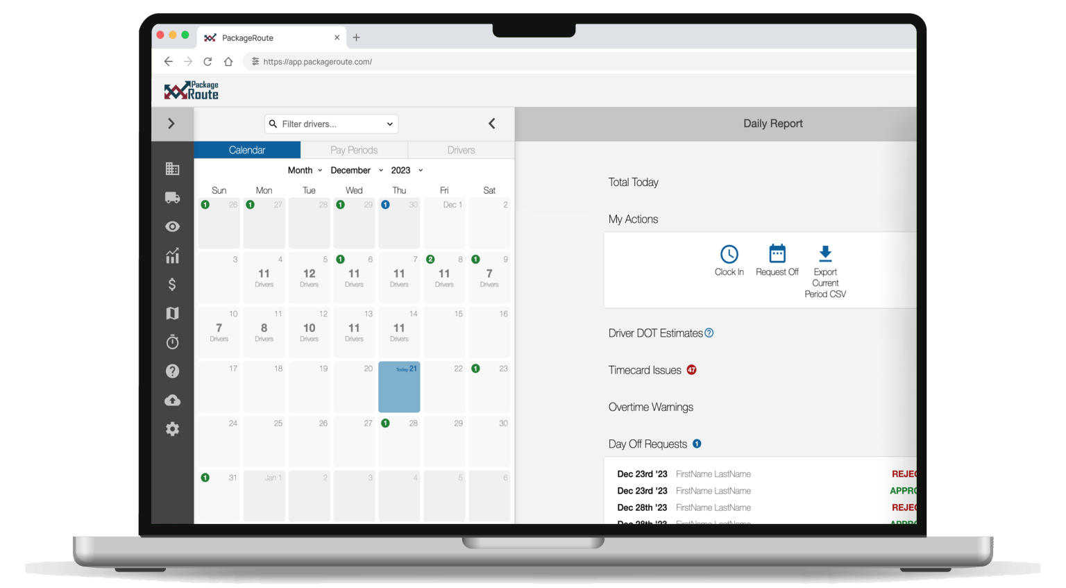Open settings with the gear icon
Viewport: 1066px width, 588px height.
click(x=172, y=429)
